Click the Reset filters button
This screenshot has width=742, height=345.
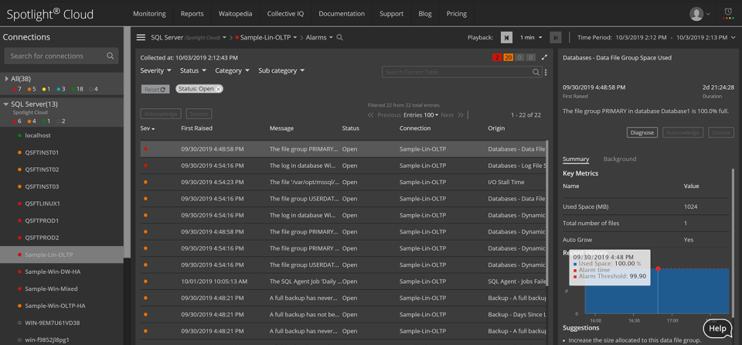155,89
